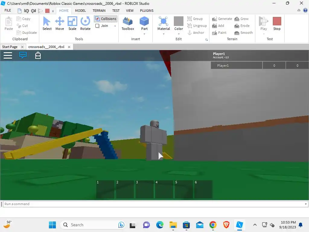This screenshot has width=309, height=232.
Task: Choose the Scale tool
Action: point(72,24)
